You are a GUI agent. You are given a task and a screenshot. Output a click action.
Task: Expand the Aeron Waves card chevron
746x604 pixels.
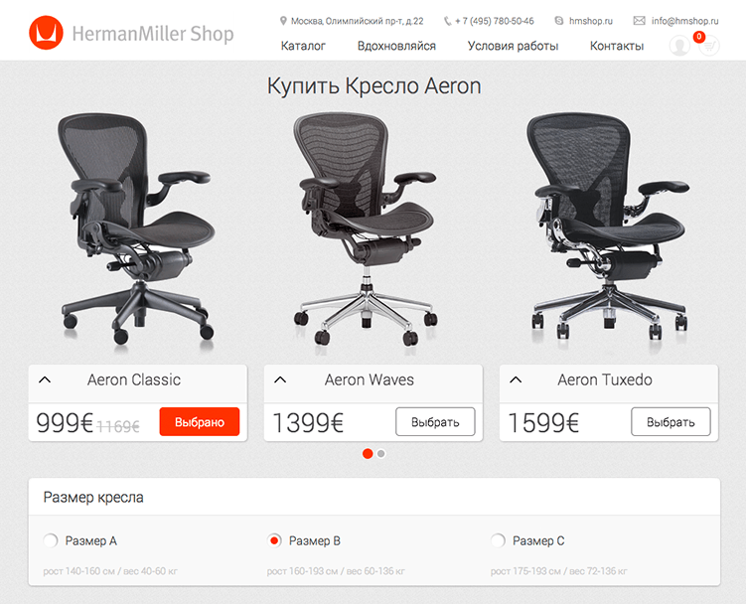point(281,379)
